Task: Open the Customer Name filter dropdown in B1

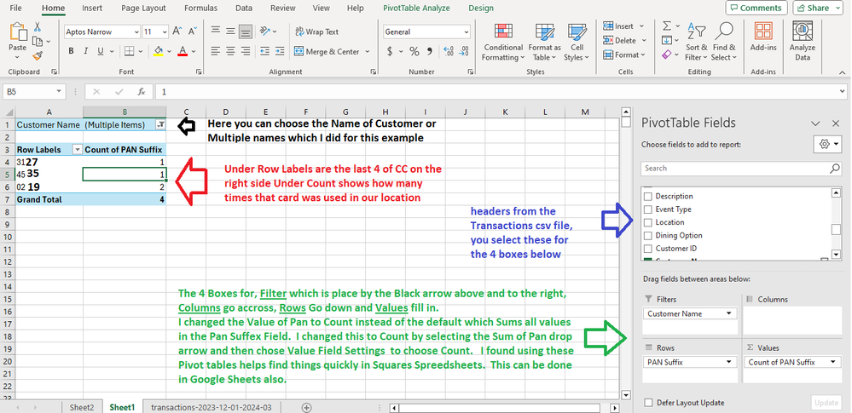Action: point(160,124)
